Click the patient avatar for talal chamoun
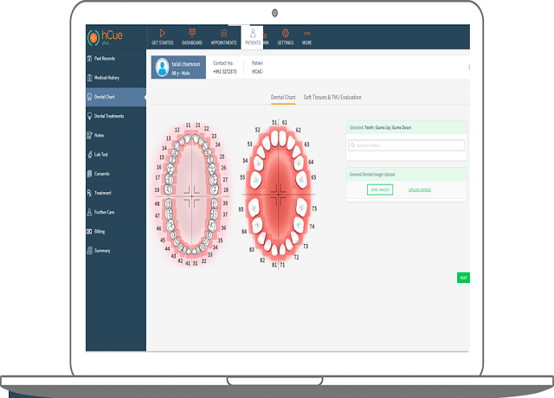 (161, 67)
